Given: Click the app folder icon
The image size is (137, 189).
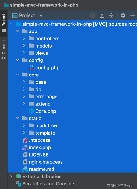Looking at the screenshot, I should (x=25, y=31).
